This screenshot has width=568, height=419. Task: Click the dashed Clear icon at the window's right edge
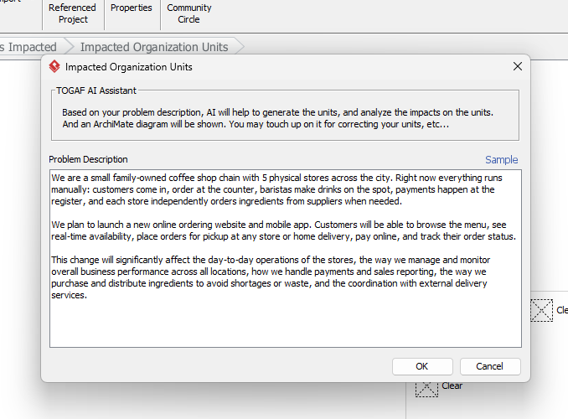point(542,310)
